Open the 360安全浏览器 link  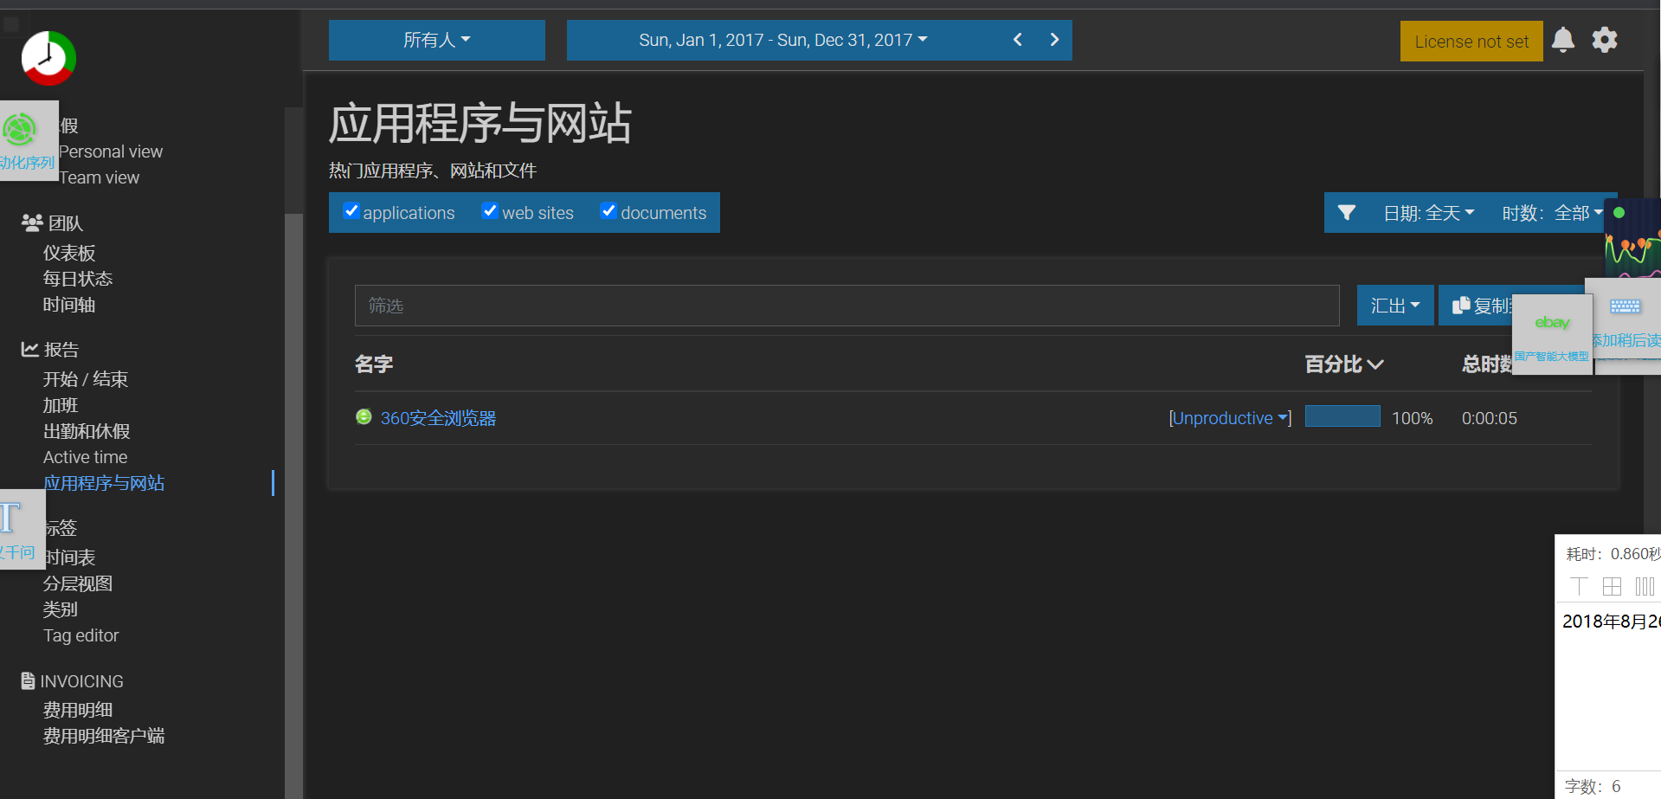[438, 418]
